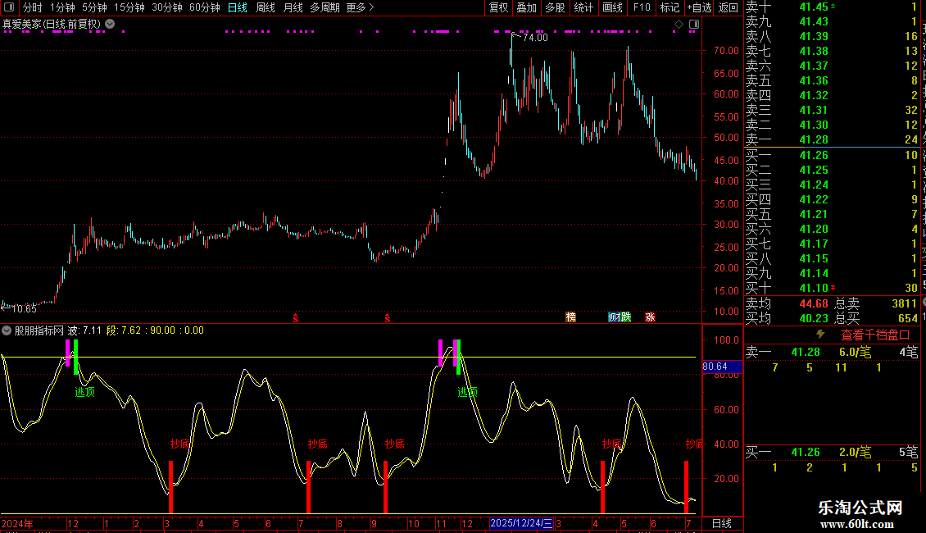Click the 日线 label at bottom right

point(722,523)
